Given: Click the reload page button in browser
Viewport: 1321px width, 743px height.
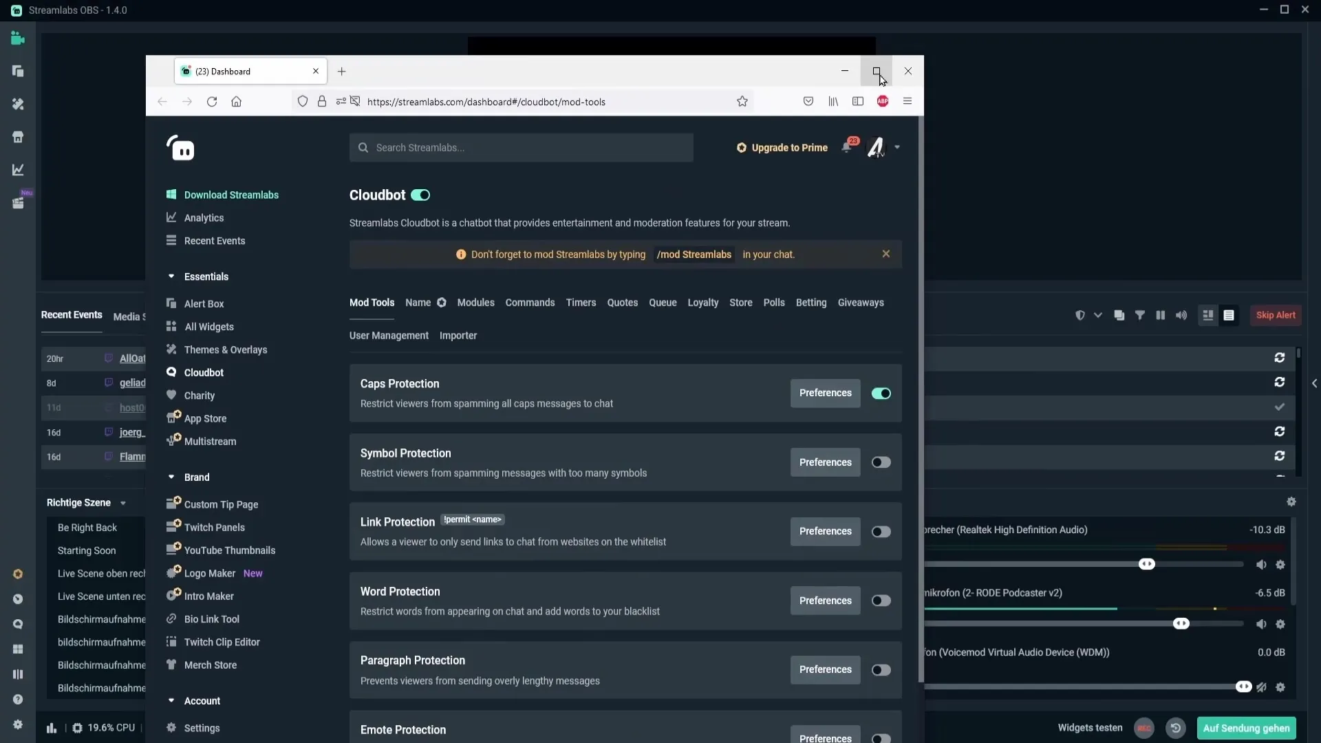Looking at the screenshot, I should 212,102.
